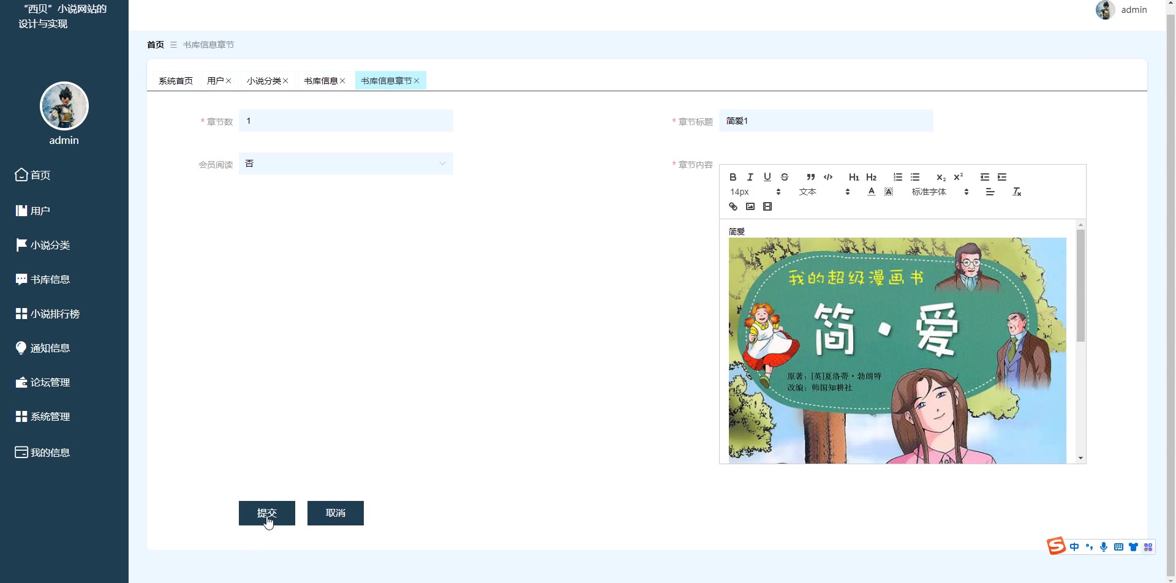Click the sidebar admin avatar picture
1176x583 pixels.
tap(64, 106)
